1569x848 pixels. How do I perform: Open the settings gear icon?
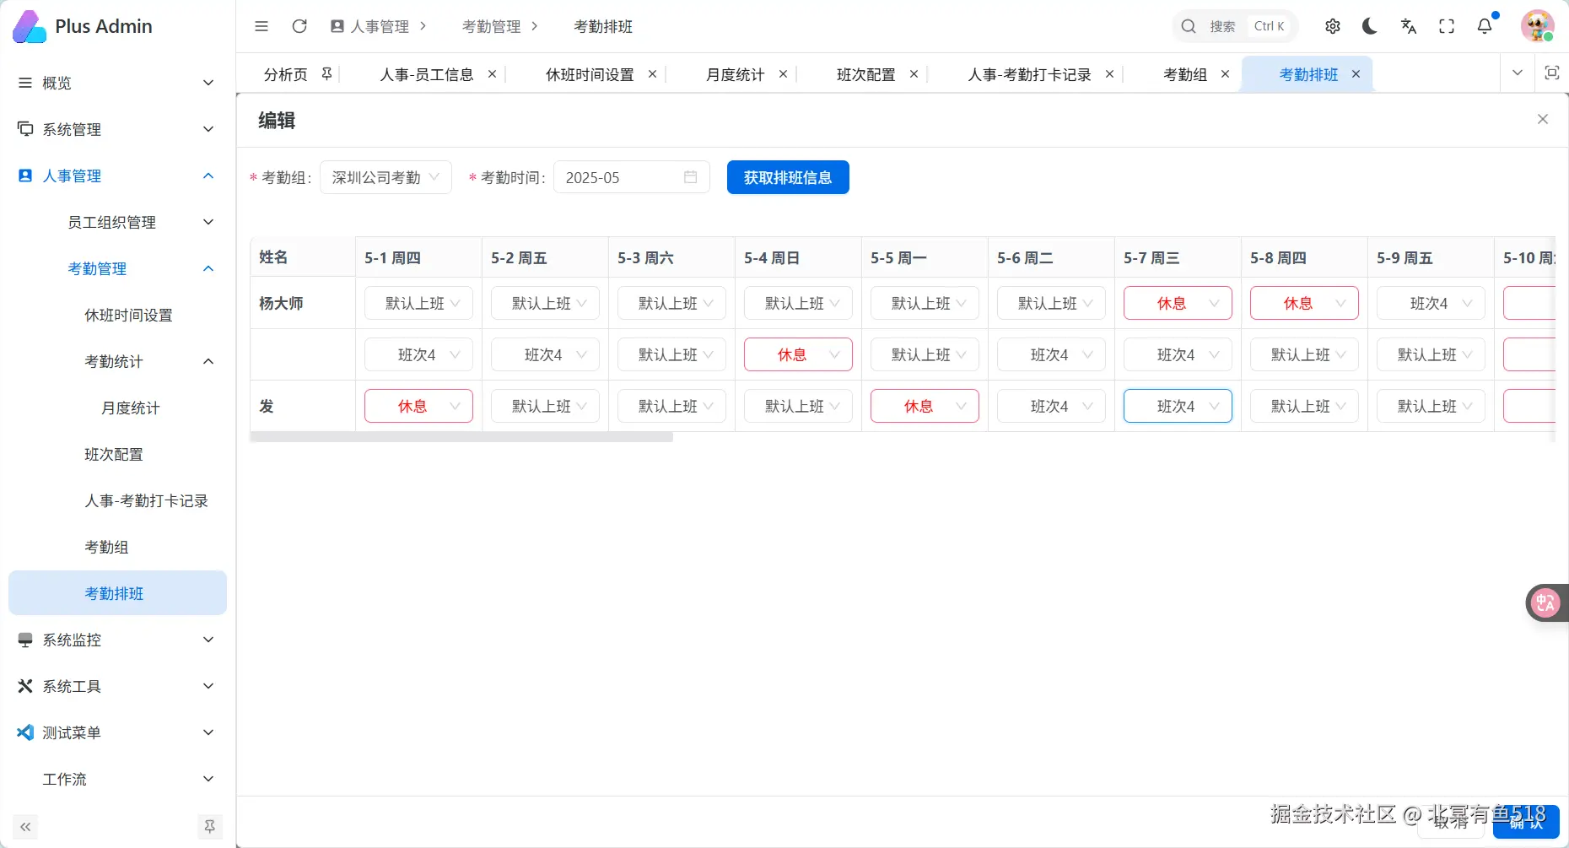click(1333, 26)
